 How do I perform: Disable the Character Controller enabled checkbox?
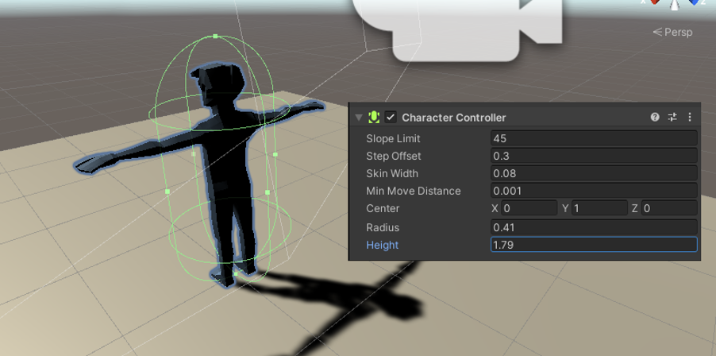[391, 118]
